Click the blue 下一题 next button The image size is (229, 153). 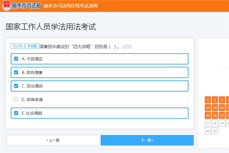point(147,140)
